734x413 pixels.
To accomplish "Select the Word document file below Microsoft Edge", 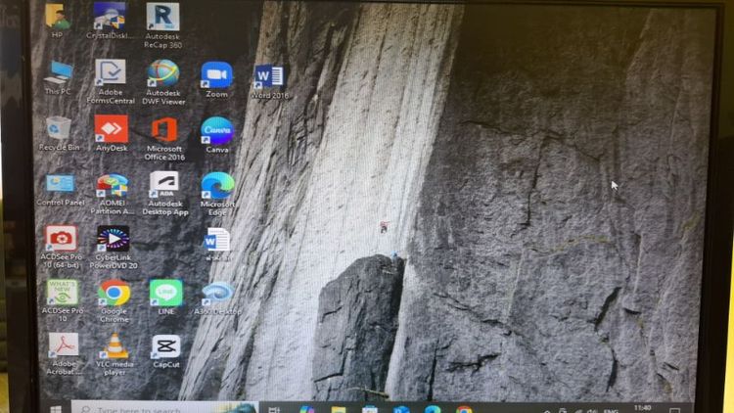I will [217, 244].
